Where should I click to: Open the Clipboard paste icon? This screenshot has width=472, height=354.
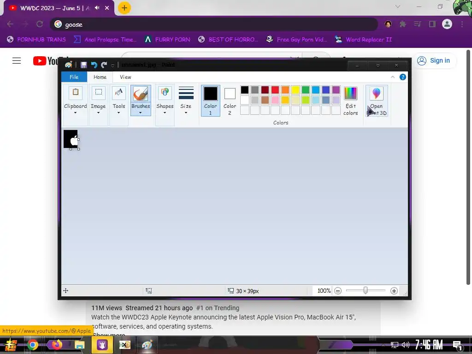[75, 92]
